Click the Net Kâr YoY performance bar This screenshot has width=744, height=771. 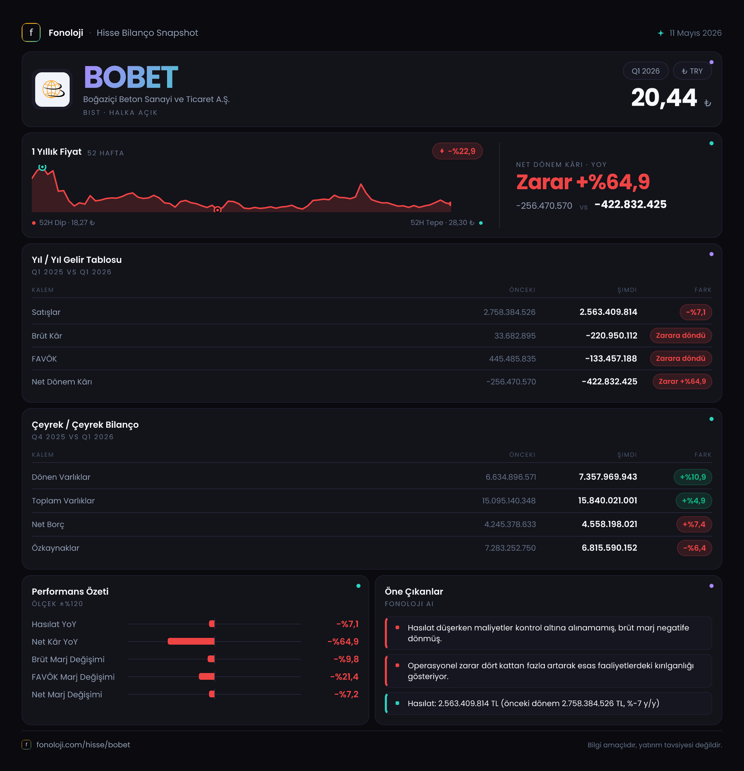[191, 641]
